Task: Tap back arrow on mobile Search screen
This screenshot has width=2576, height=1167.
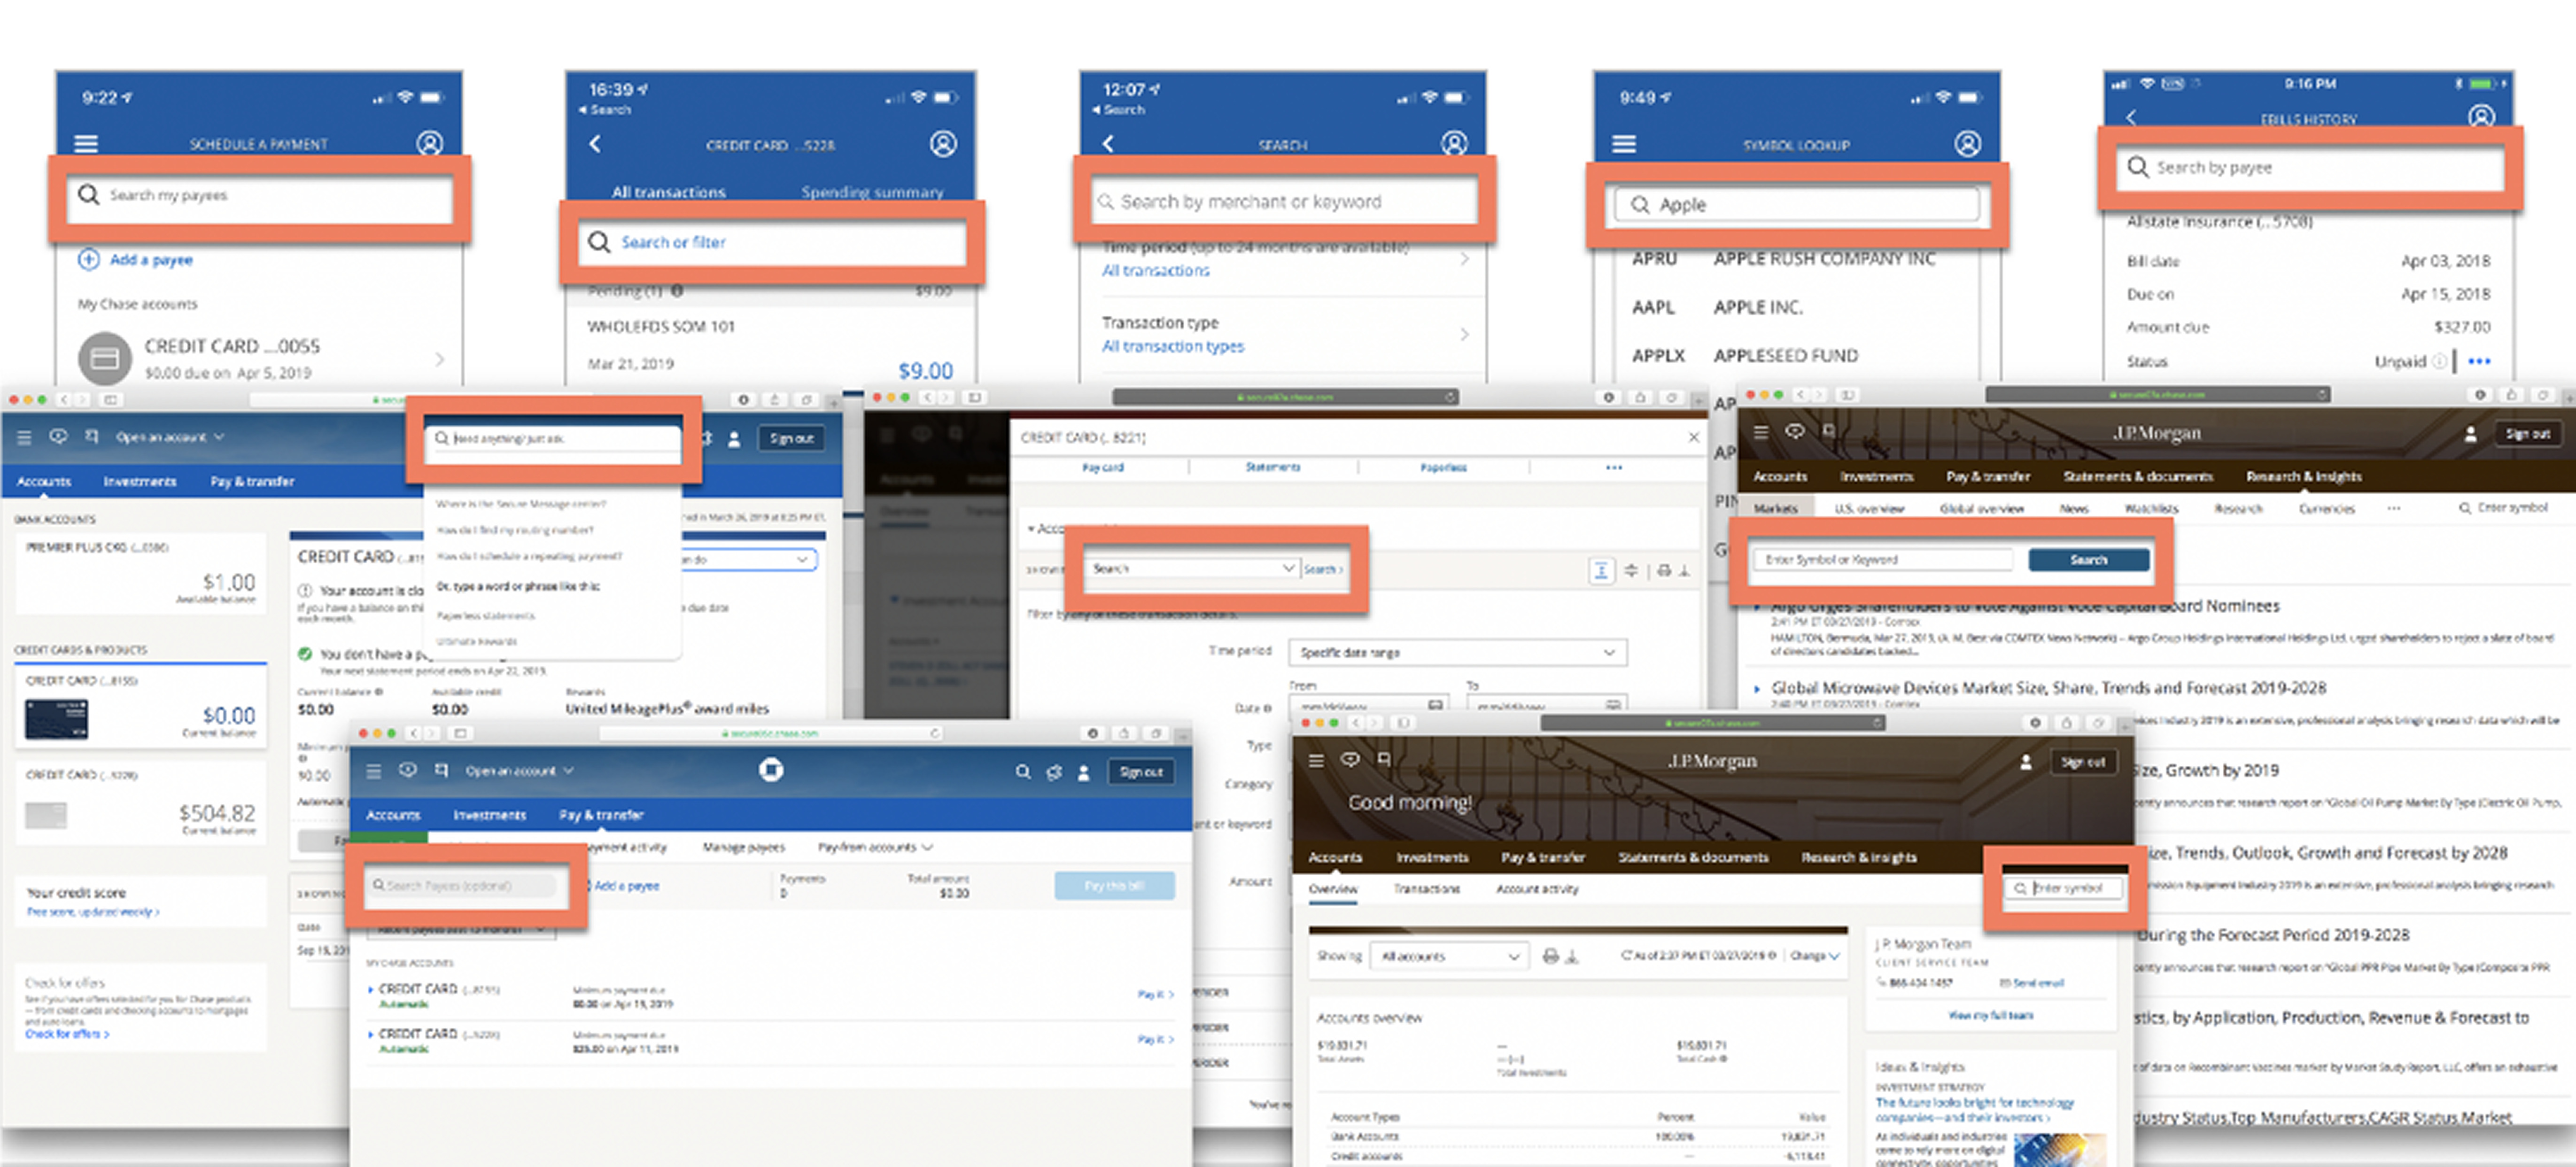Action: tap(1108, 144)
